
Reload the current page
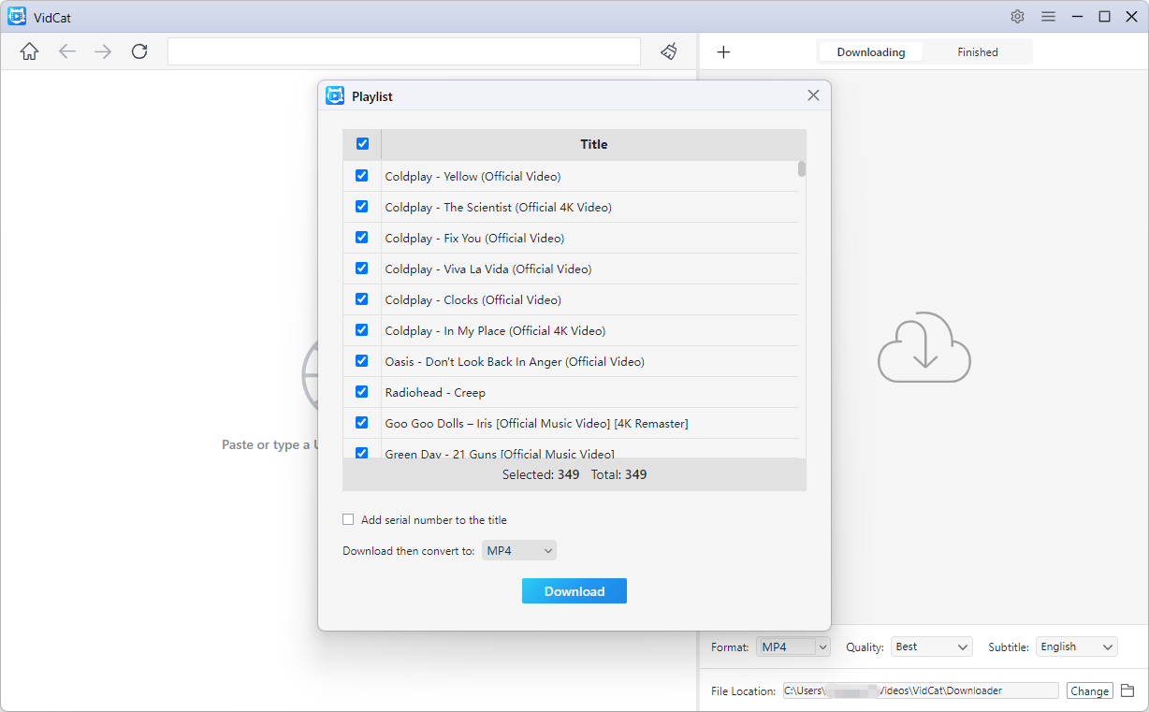(139, 51)
